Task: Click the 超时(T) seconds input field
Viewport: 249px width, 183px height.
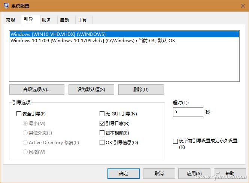Action: pos(188,112)
